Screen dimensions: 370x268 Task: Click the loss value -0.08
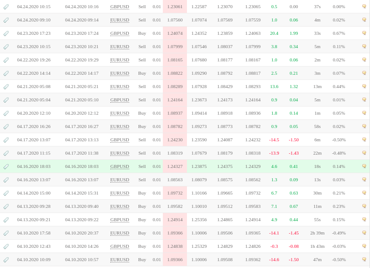tap(294, 246)
